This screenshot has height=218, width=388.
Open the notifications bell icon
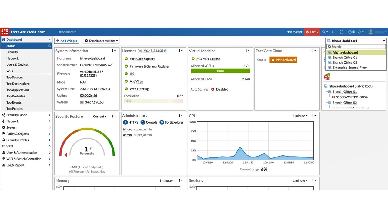(x=360, y=32)
